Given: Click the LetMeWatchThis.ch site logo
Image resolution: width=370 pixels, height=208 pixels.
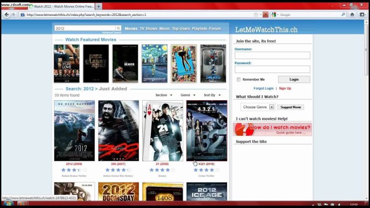Looking at the screenshot, I should (x=266, y=30).
